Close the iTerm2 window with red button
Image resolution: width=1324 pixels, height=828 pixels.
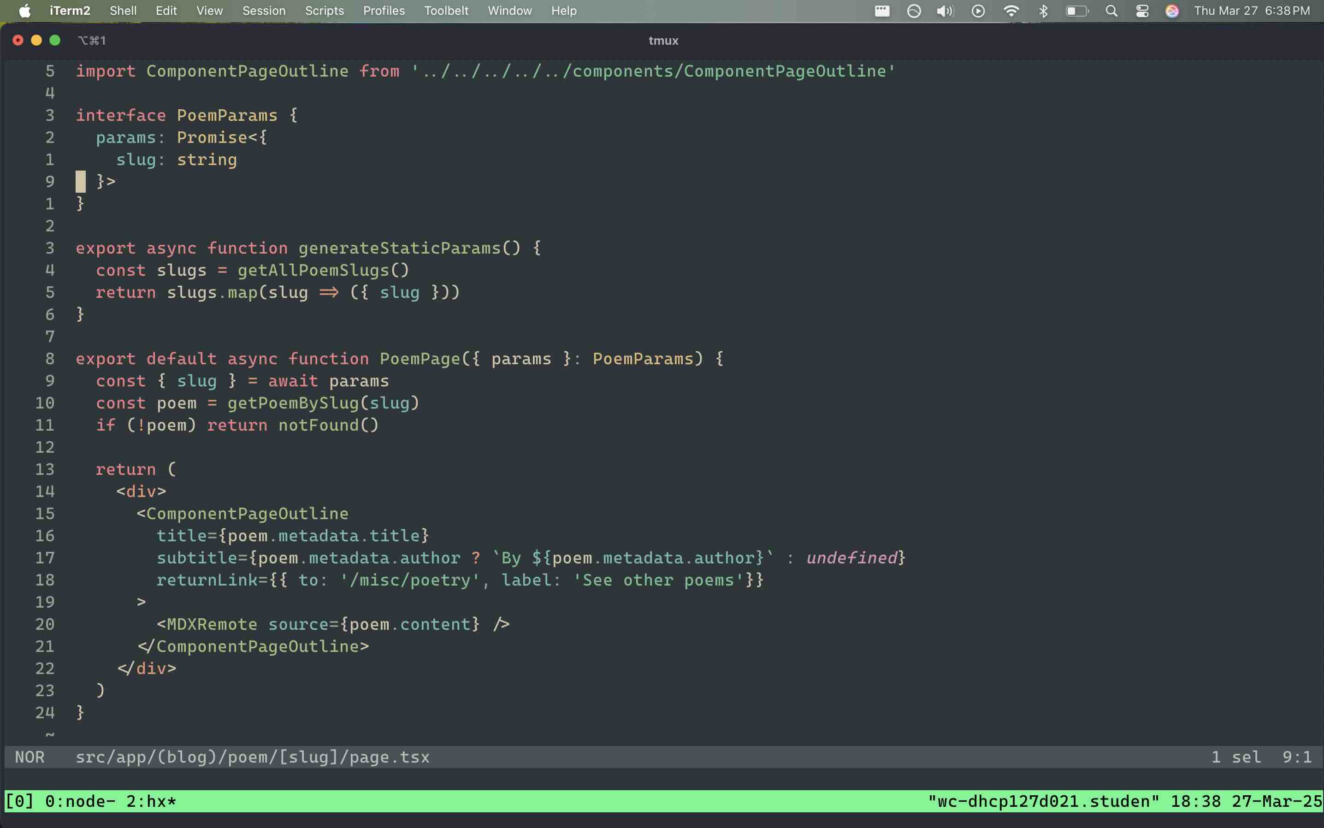(x=18, y=40)
